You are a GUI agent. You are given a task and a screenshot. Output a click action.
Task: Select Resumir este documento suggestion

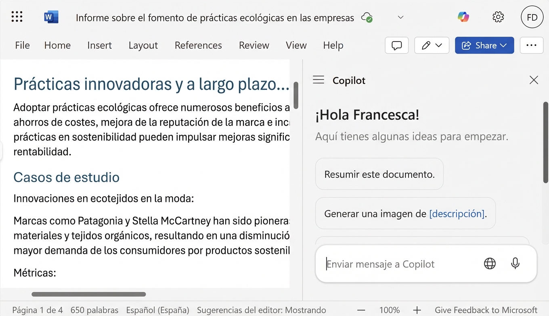point(379,174)
